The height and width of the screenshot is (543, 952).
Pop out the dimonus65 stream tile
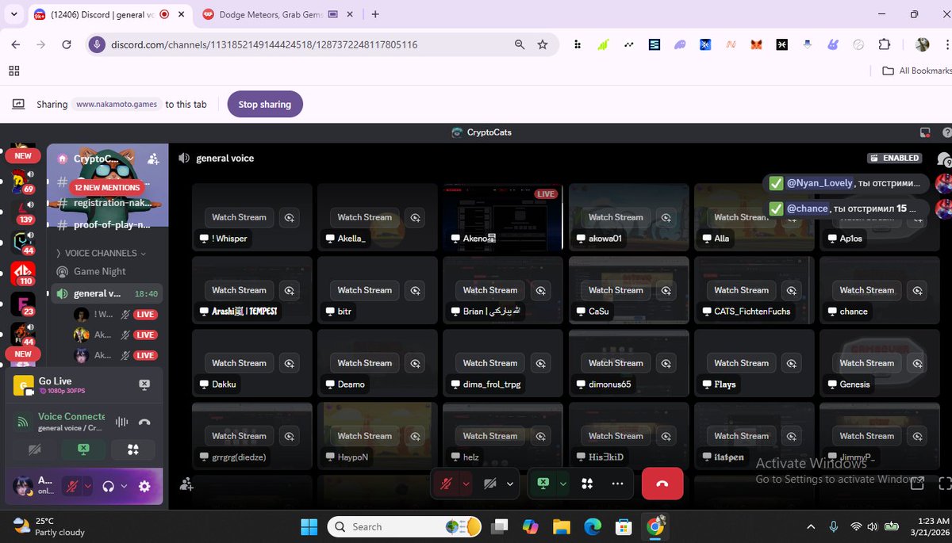coord(666,363)
